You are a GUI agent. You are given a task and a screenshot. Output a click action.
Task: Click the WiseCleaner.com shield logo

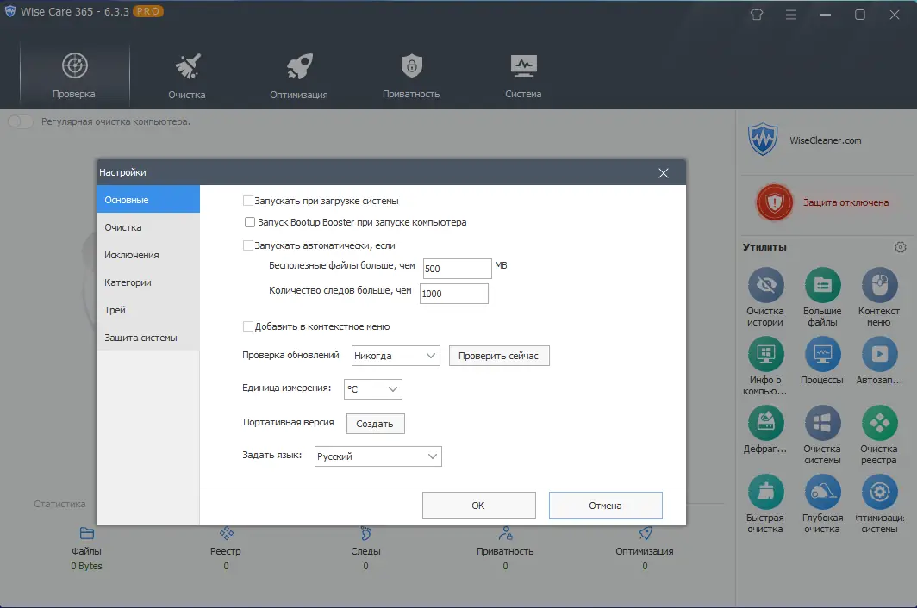click(763, 140)
